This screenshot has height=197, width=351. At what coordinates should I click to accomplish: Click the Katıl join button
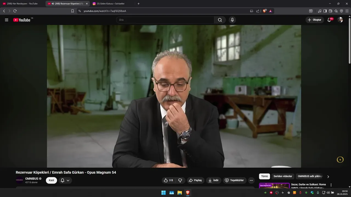pos(51,180)
